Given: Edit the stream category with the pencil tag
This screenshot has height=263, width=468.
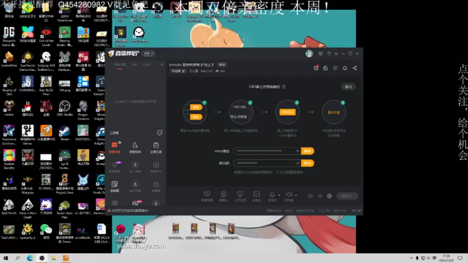Looking at the screenshot, I should click(x=178, y=71).
